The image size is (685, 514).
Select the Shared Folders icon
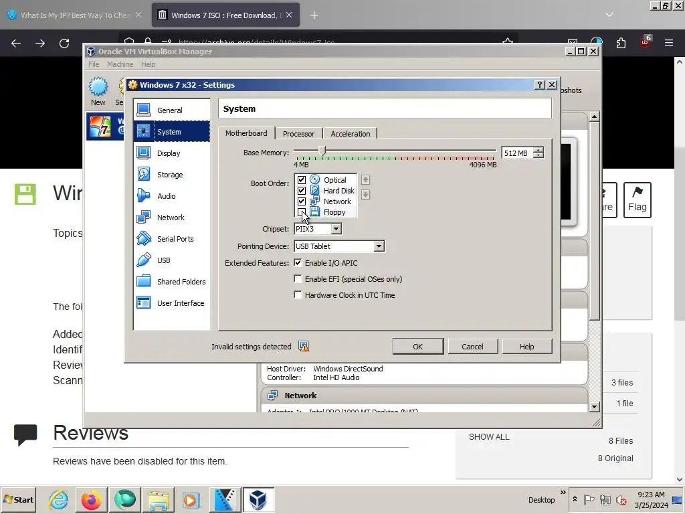(x=143, y=282)
